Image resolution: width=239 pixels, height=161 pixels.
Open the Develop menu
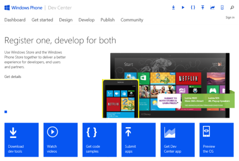(86, 20)
